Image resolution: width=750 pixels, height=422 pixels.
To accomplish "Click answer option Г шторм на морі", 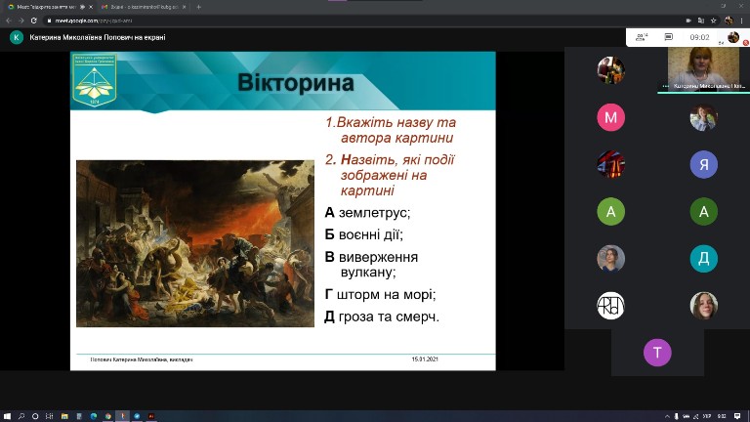I will [x=380, y=294].
